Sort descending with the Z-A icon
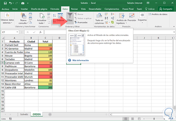The width and height of the screenshot is (176, 121). coord(54,21)
